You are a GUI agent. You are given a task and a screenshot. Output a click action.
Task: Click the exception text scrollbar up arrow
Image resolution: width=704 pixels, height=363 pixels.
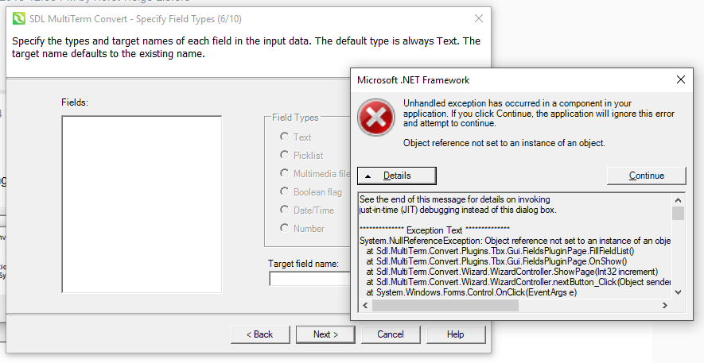[678, 199]
